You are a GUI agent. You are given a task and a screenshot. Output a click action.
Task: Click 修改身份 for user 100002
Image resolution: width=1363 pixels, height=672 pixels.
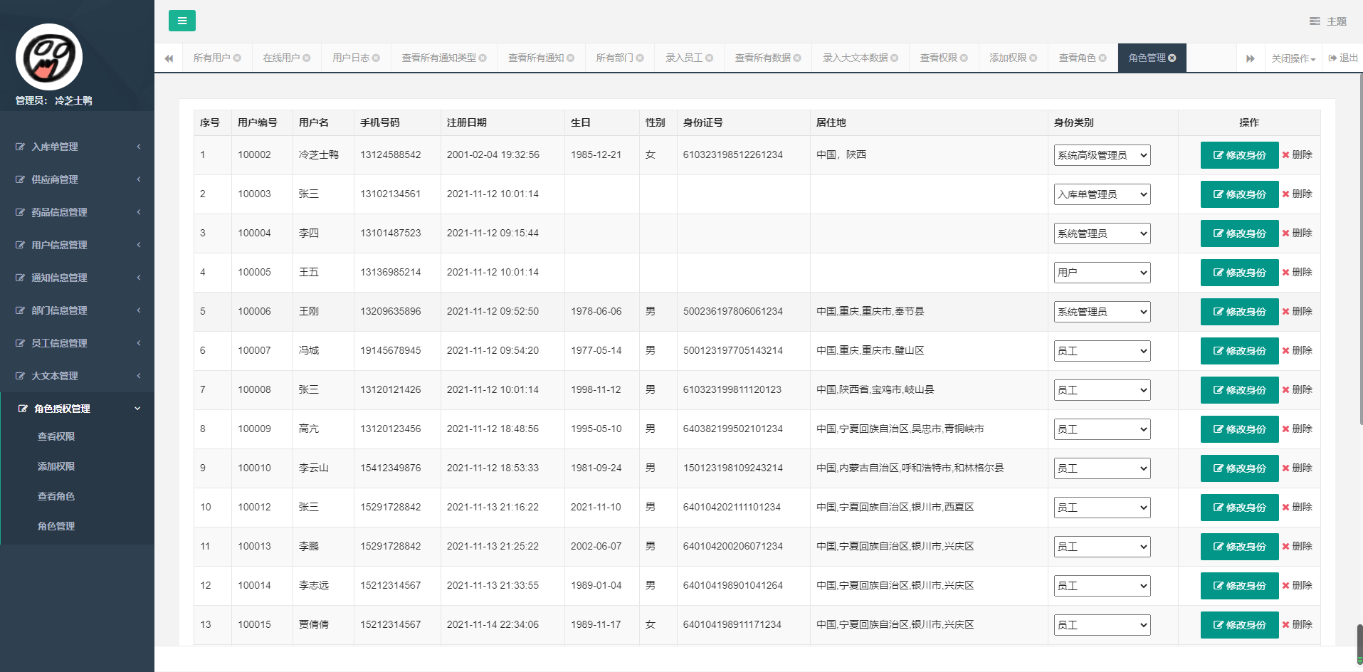pyautogui.click(x=1239, y=155)
